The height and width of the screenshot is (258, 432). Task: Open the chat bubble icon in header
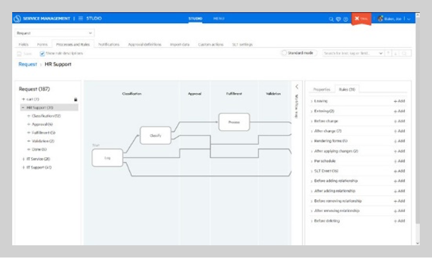pos(338,19)
